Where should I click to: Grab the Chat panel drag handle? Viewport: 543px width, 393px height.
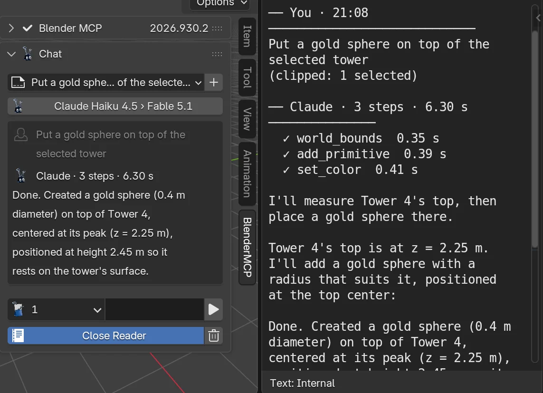pyautogui.click(x=217, y=54)
